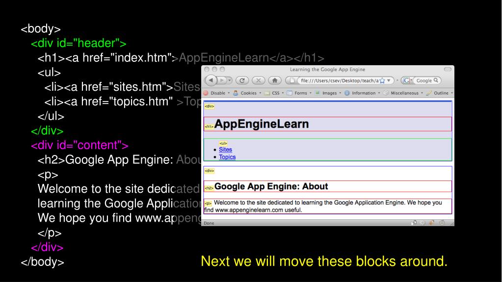Click the Cookies person icon

pos(236,93)
